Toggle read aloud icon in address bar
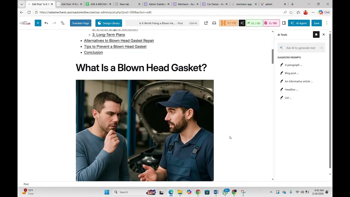Screen dimensions: 350x197 (x=285, y=12)
